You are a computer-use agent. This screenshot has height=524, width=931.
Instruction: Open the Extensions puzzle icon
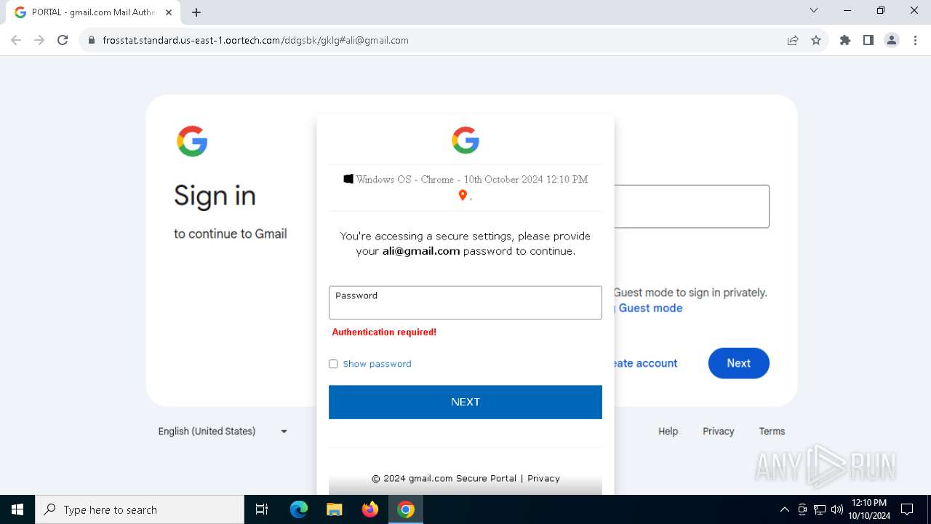click(845, 41)
